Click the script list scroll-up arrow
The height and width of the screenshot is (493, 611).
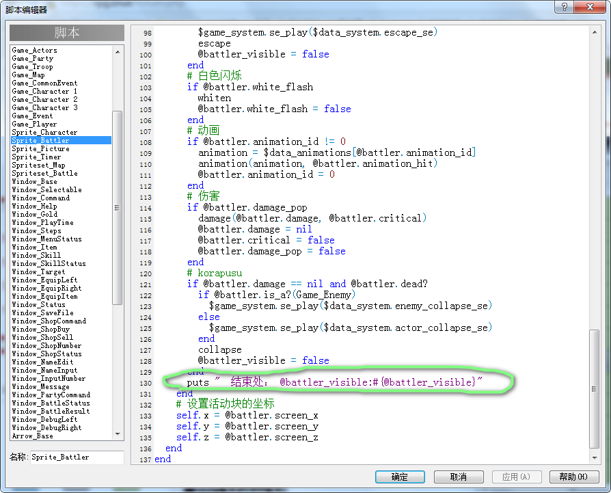[118, 52]
